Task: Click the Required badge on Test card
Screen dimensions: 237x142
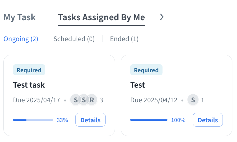Action: (146, 70)
